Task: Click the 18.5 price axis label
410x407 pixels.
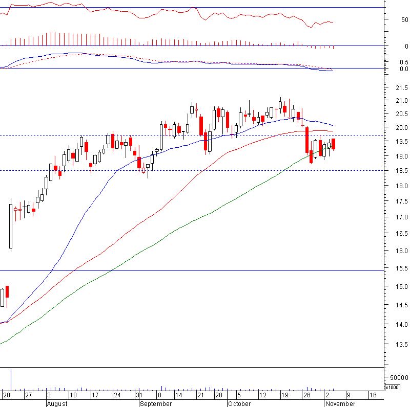Action: pyautogui.click(x=402, y=171)
